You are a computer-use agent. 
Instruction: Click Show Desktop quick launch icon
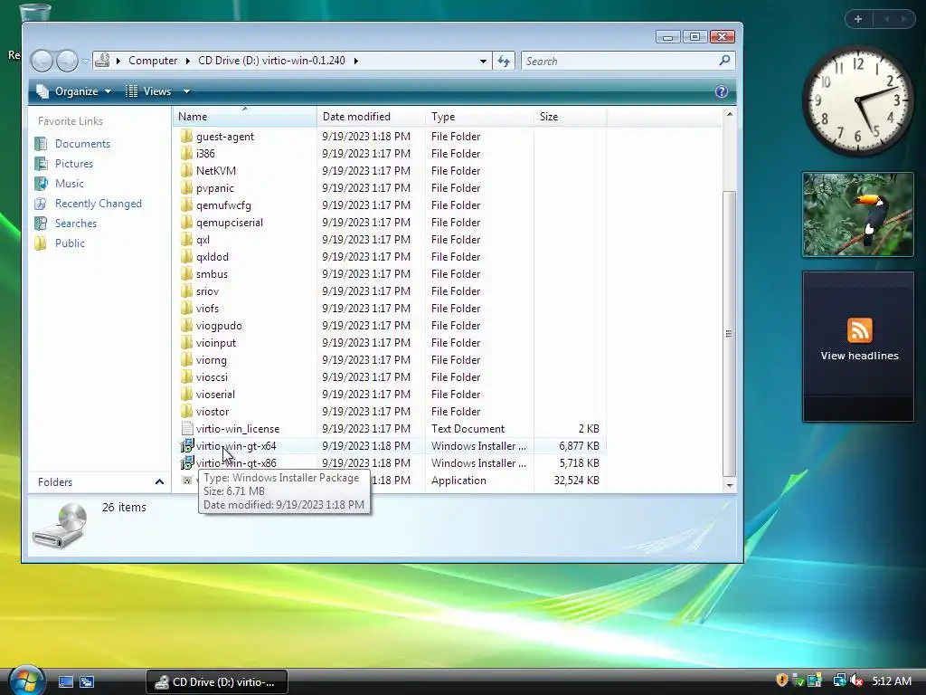[x=65, y=681]
